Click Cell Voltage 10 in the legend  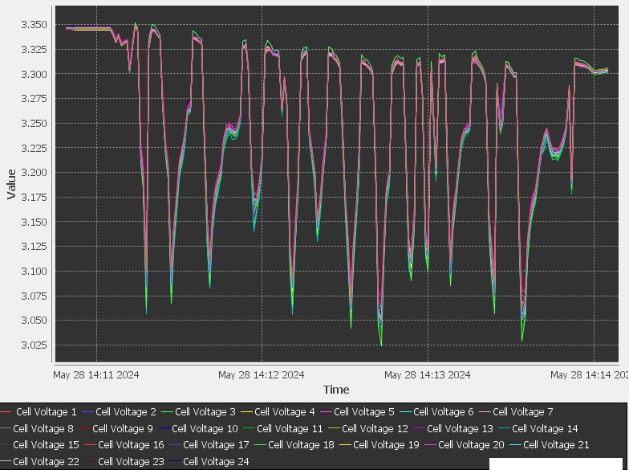click(x=205, y=429)
